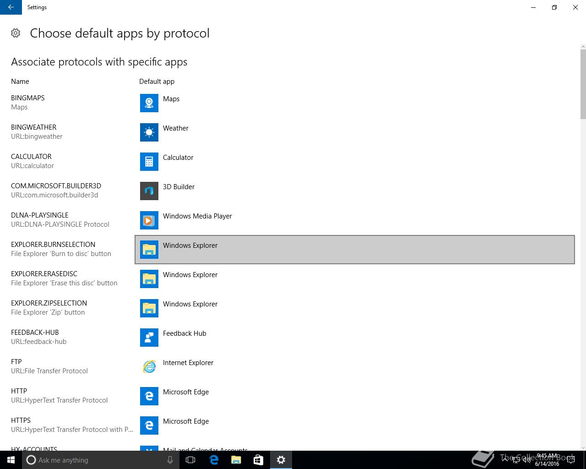The height and width of the screenshot is (469, 586).
Task: Open Task View from the taskbar
Action: [190, 460]
